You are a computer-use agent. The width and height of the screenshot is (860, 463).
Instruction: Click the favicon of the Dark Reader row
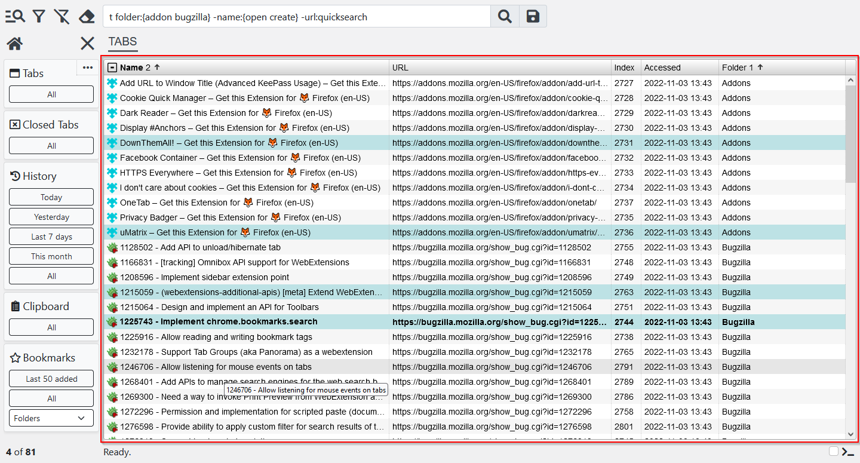click(x=112, y=113)
